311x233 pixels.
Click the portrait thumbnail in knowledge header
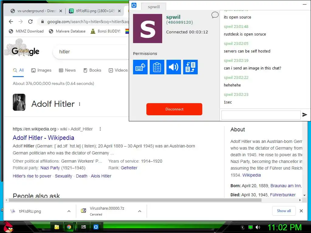(x=19, y=102)
